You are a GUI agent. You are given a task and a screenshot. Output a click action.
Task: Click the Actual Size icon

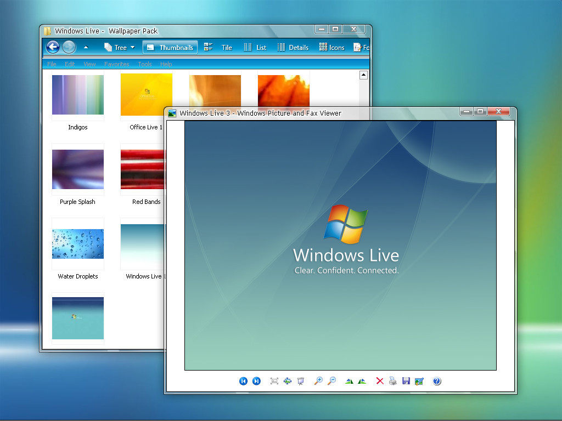tap(288, 381)
